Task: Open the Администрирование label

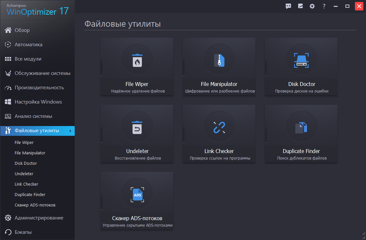Action: (x=39, y=218)
